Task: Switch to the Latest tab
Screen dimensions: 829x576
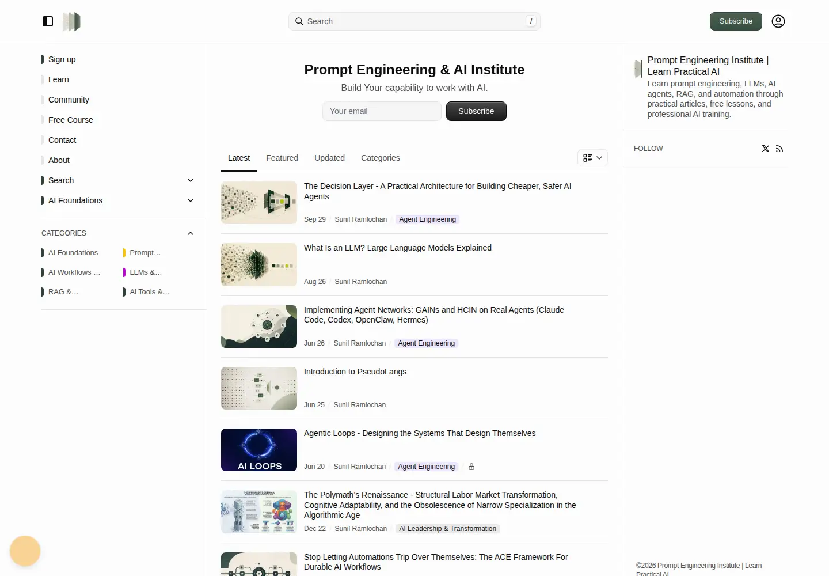Action: tap(239, 158)
